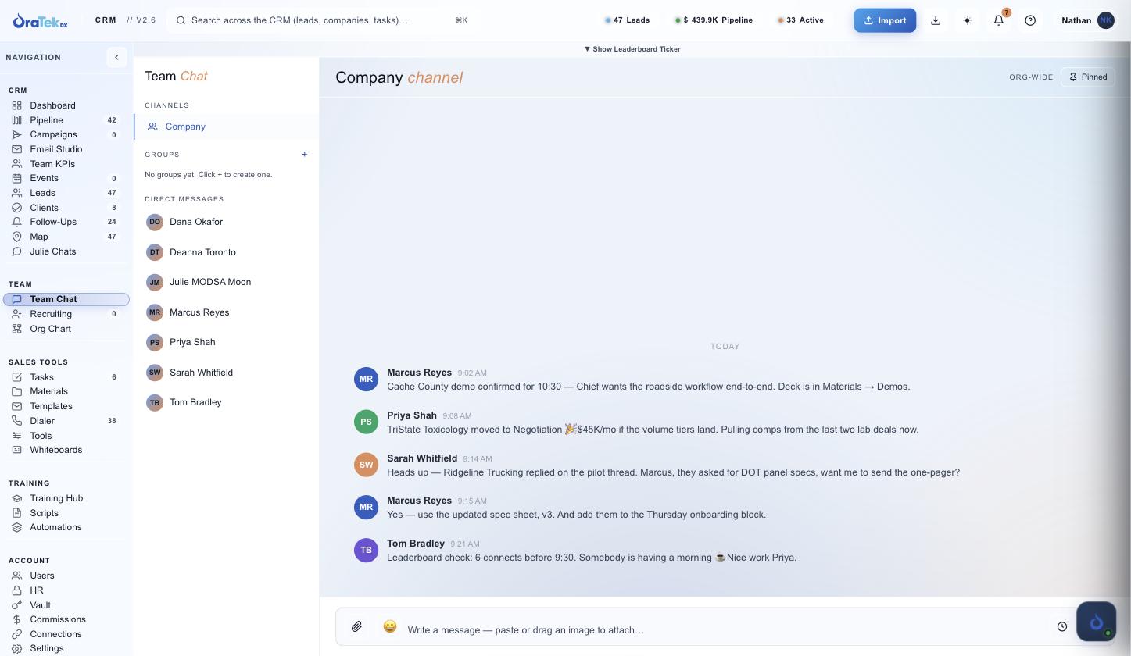The height and width of the screenshot is (656, 1131).
Task: Click the schedule message clock icon
Action: click(x=1062, y=626)
